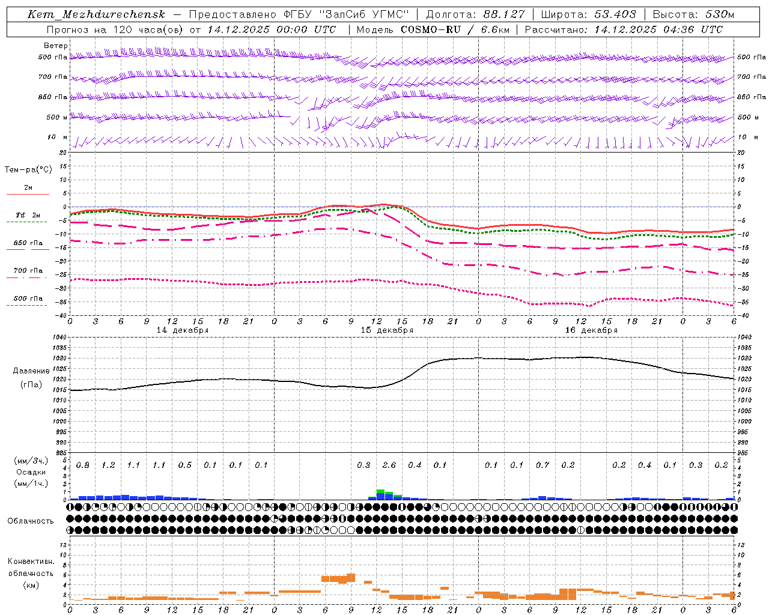Screen dimensions: 769x615
Task: Click the 1.2 precipitation value
Action: point(108,465)
